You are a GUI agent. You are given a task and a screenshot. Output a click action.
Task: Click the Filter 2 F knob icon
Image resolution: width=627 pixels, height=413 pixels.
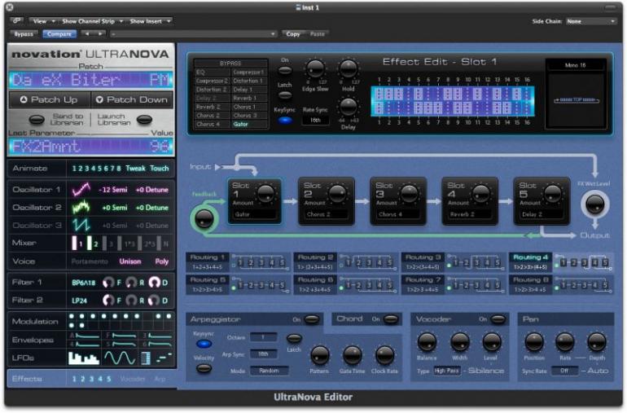tap(108, 300)
